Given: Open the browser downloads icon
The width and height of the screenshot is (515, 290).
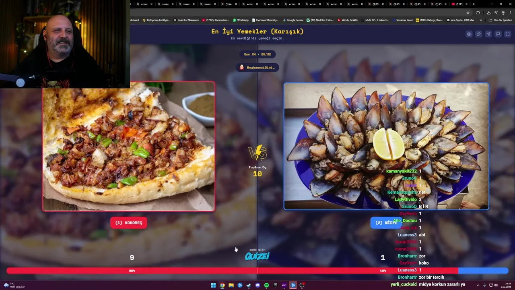Looking at the screenshot, I should pyautogui.click(x=489, y=12).
